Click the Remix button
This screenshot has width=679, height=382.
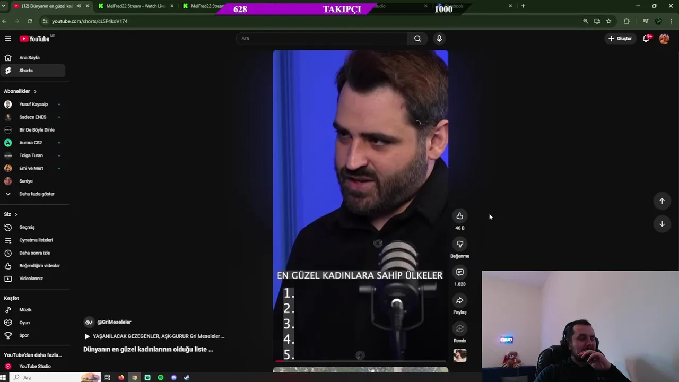[460, 328]
